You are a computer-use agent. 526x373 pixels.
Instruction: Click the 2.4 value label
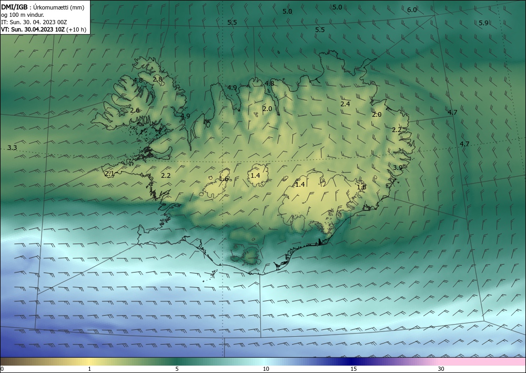pyautogui.click(x=345, y=104)
